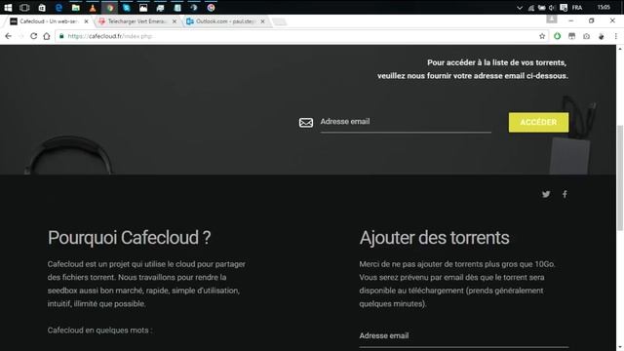Reload the current page
The height and width of the screenshot is (351, 624).
point(34,36)
